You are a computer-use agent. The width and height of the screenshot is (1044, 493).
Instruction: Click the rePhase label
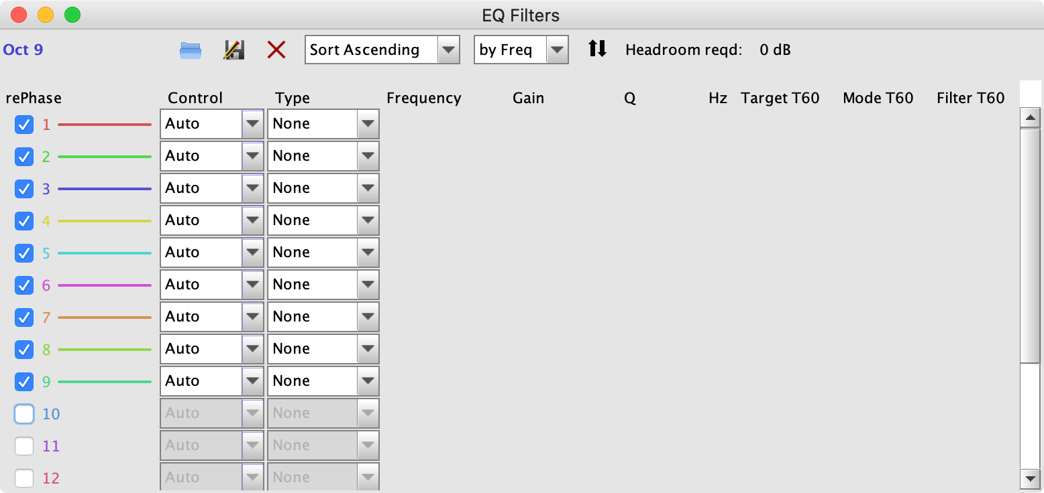coord(34,98)
